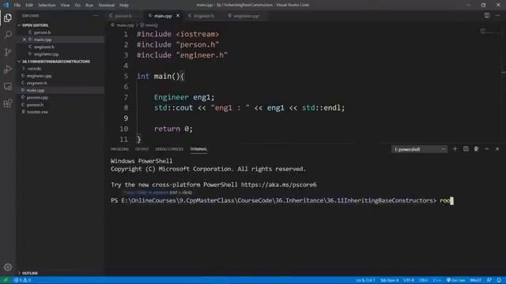This screenshot has height=284, width=506.
Task: Open the Run and Debug view
Action: [x=8, y=69]
